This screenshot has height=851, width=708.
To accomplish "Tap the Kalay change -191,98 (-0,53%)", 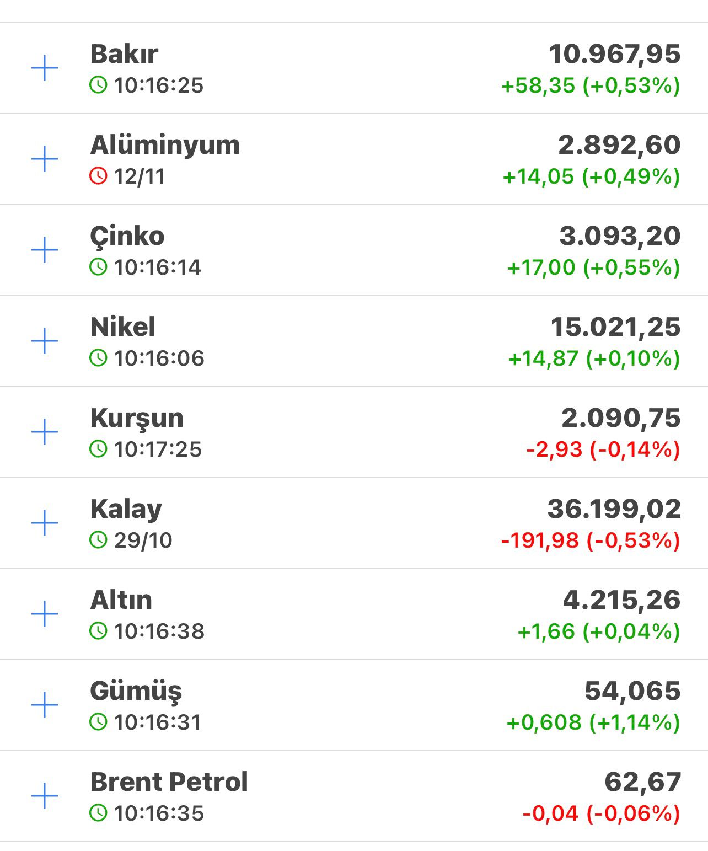I will point(590,540).
